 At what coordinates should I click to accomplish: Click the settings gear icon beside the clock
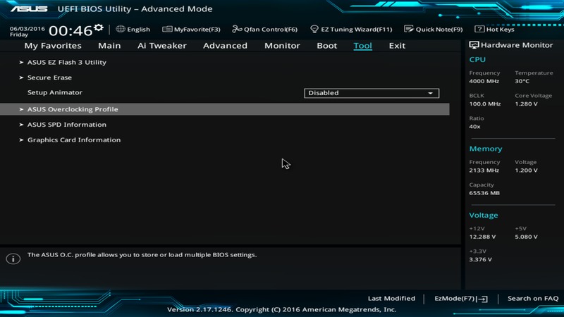pyautogui.click(x=98, y=28)
